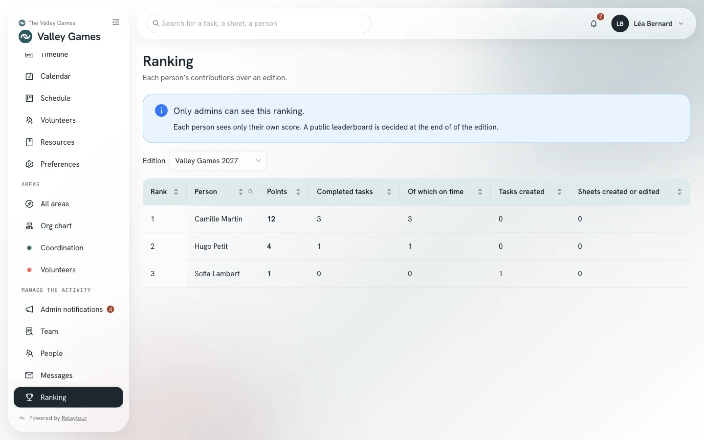704x440 pixels.
Task: Click the Preferences gear icon
Action: [29, 164]
